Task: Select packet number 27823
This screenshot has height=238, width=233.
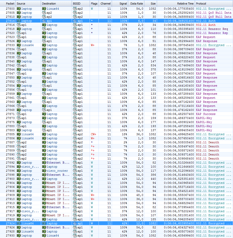Action: click(10, 37)
